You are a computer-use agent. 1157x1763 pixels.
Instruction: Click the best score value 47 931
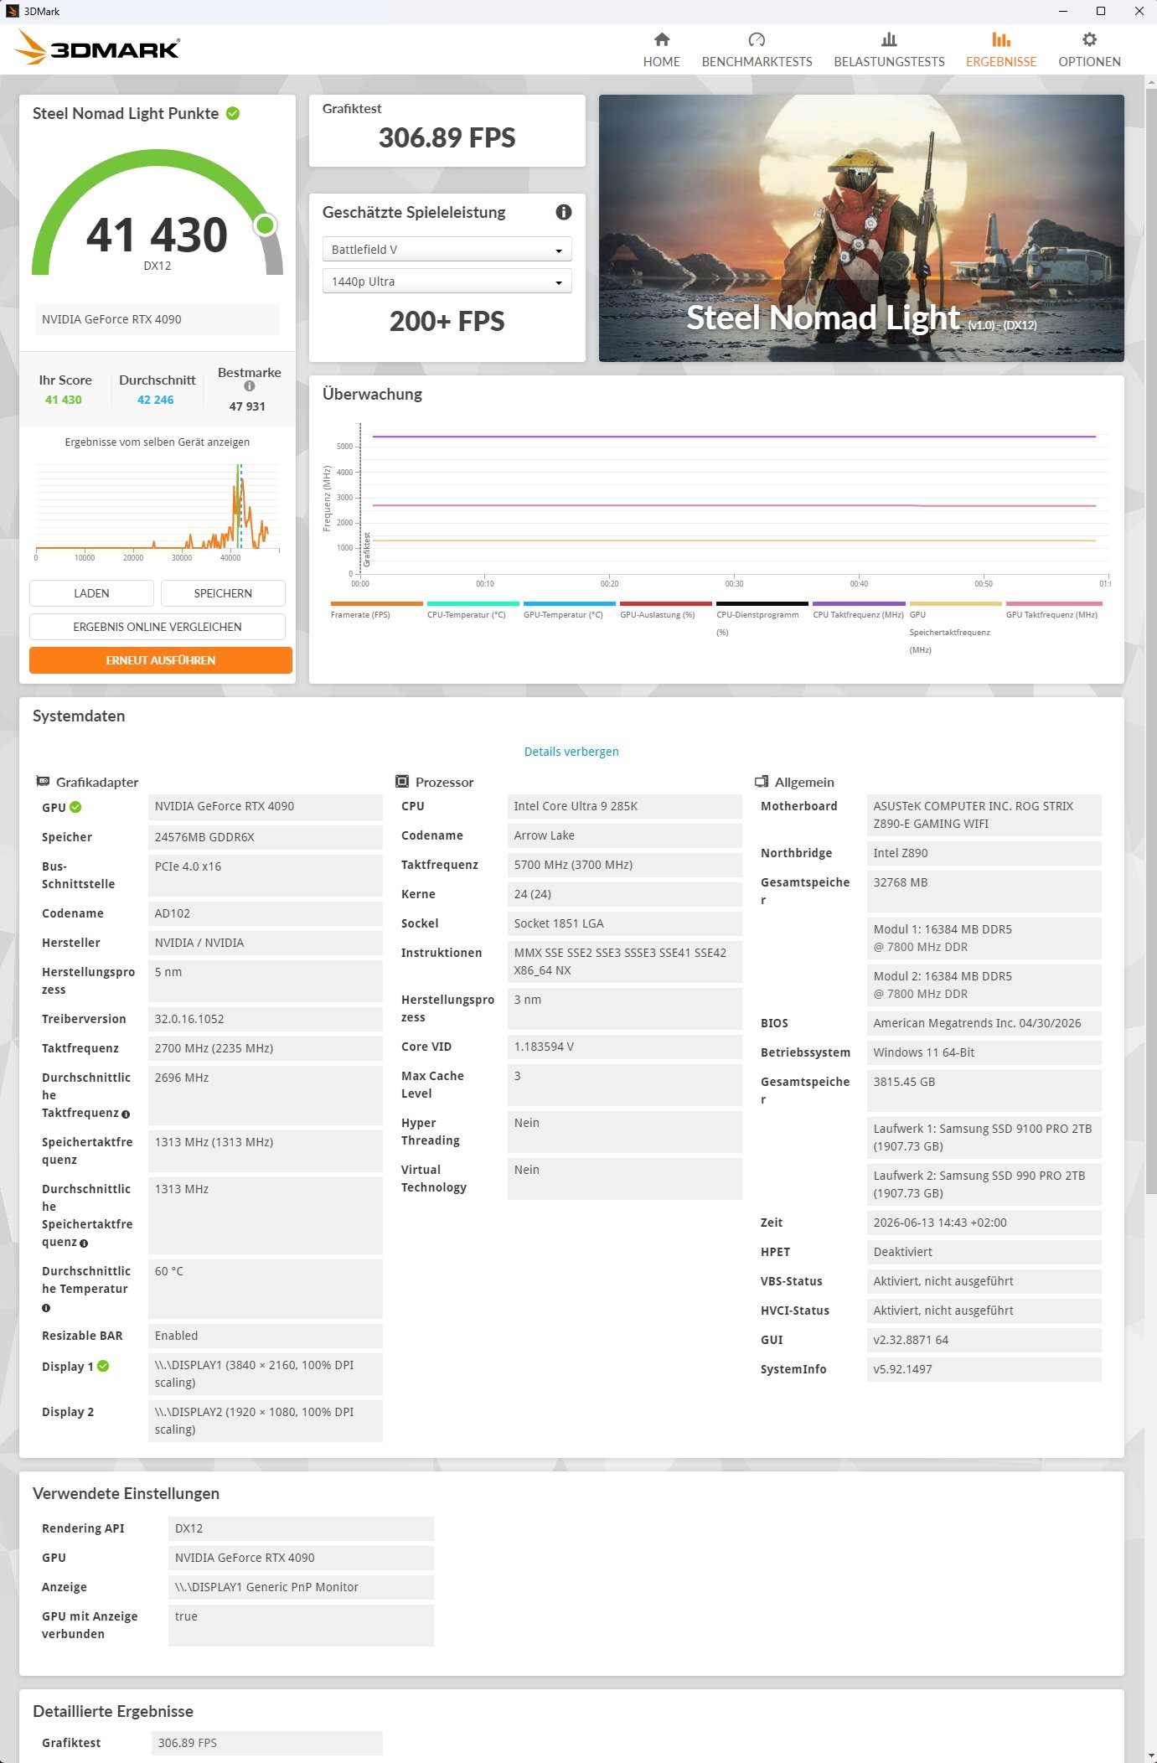tap(247, 406)
